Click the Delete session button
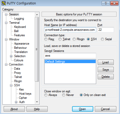 click(x=106, y=77)
